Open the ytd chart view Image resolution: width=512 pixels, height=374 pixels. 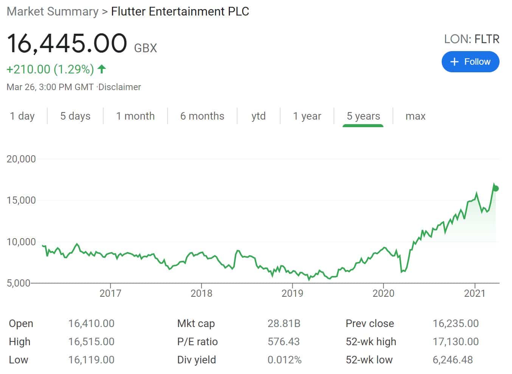click(x=258, y=116)
